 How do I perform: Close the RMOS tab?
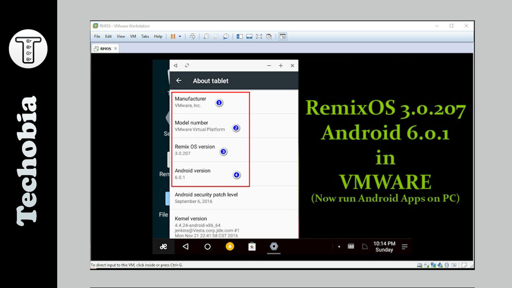click(116, 48)
